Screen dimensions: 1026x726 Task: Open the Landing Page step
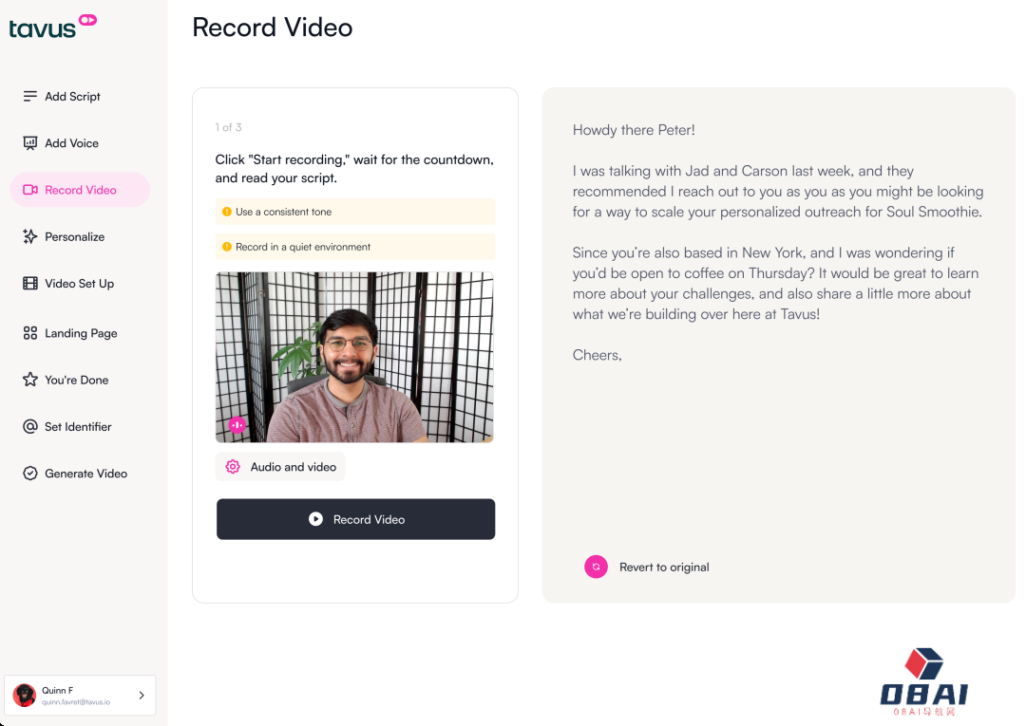coord(81,333)
